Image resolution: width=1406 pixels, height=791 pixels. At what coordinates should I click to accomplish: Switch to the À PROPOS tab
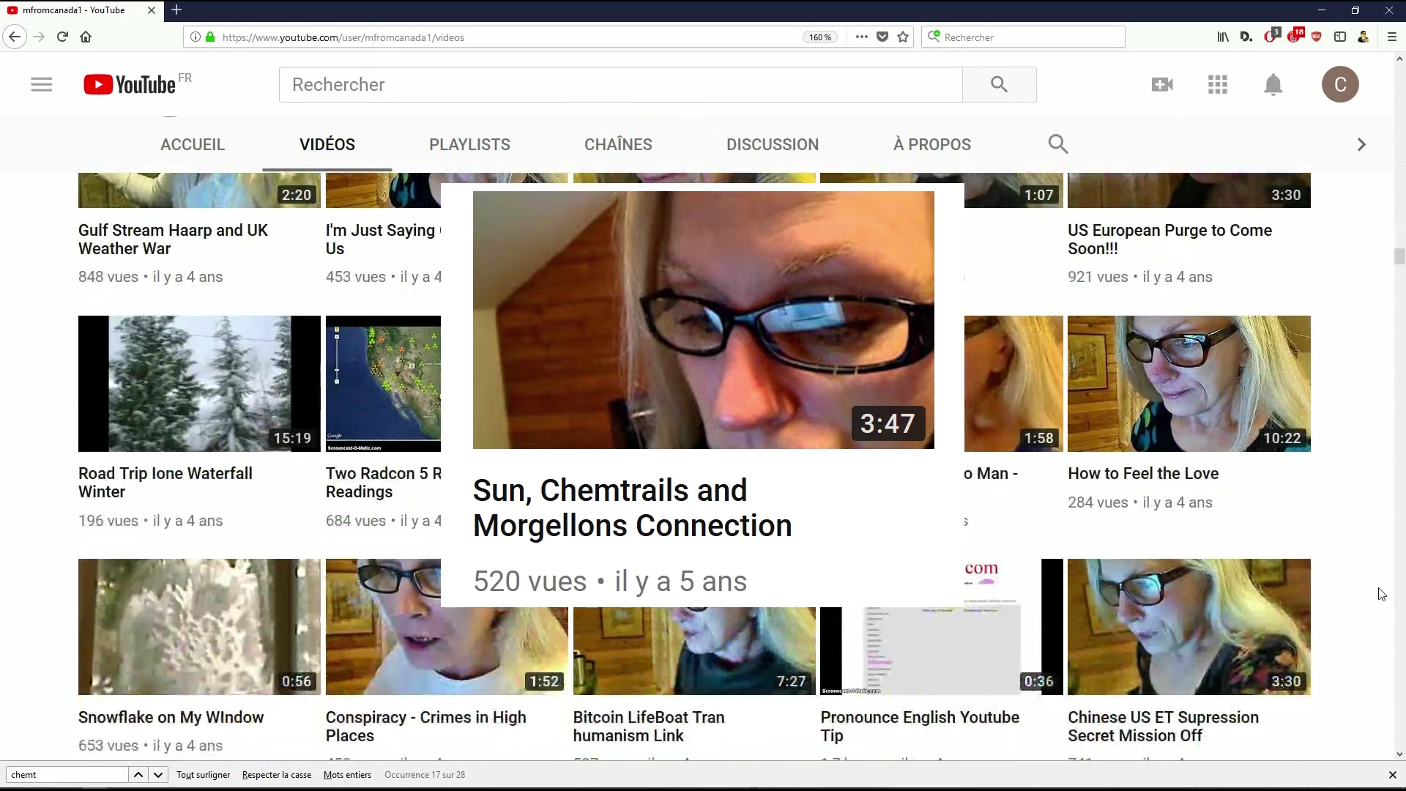[931, 145]
